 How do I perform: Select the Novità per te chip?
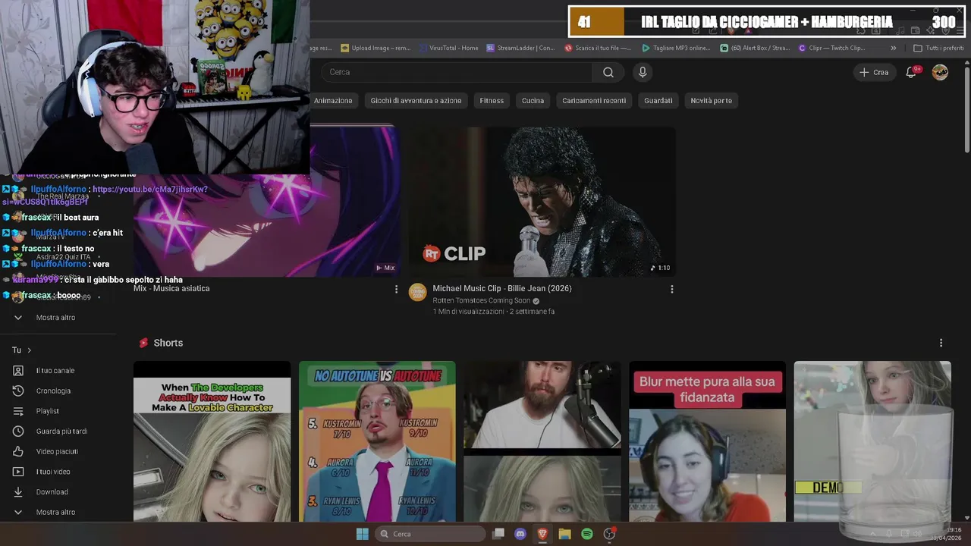[711, 100]
